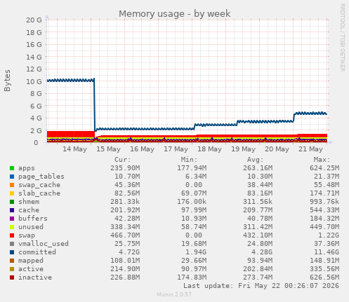Click the '20 G' axis label
Viewport: 349px width, 302px height.
34,20
